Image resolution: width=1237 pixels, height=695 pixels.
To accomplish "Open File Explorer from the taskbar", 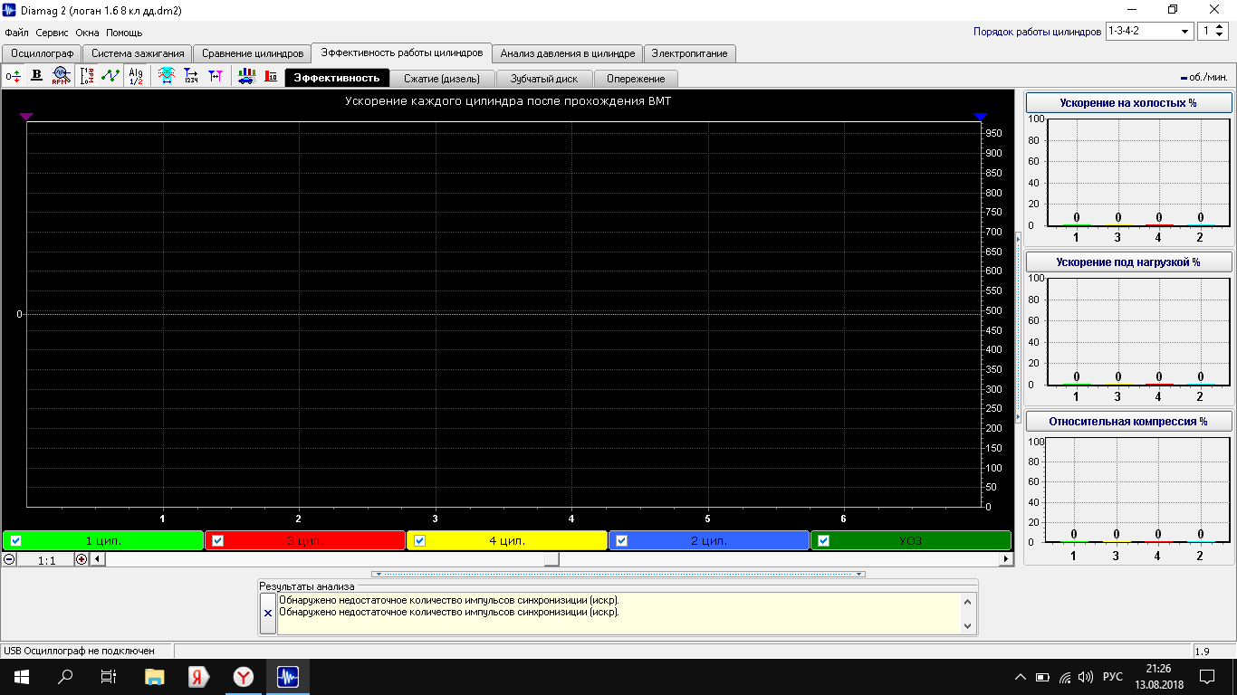I will [x=155, y=676].
